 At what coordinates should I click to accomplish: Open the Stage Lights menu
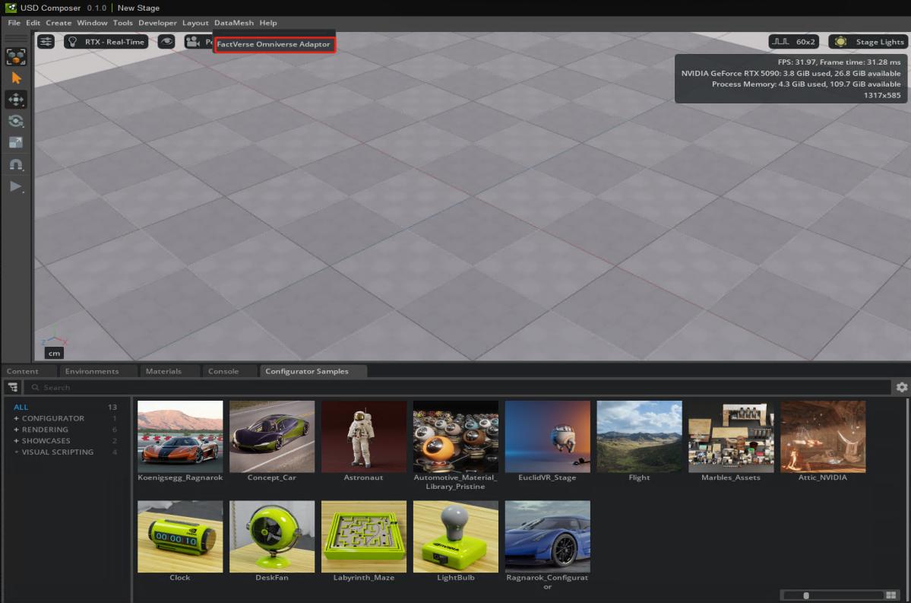tap(867, 42)
